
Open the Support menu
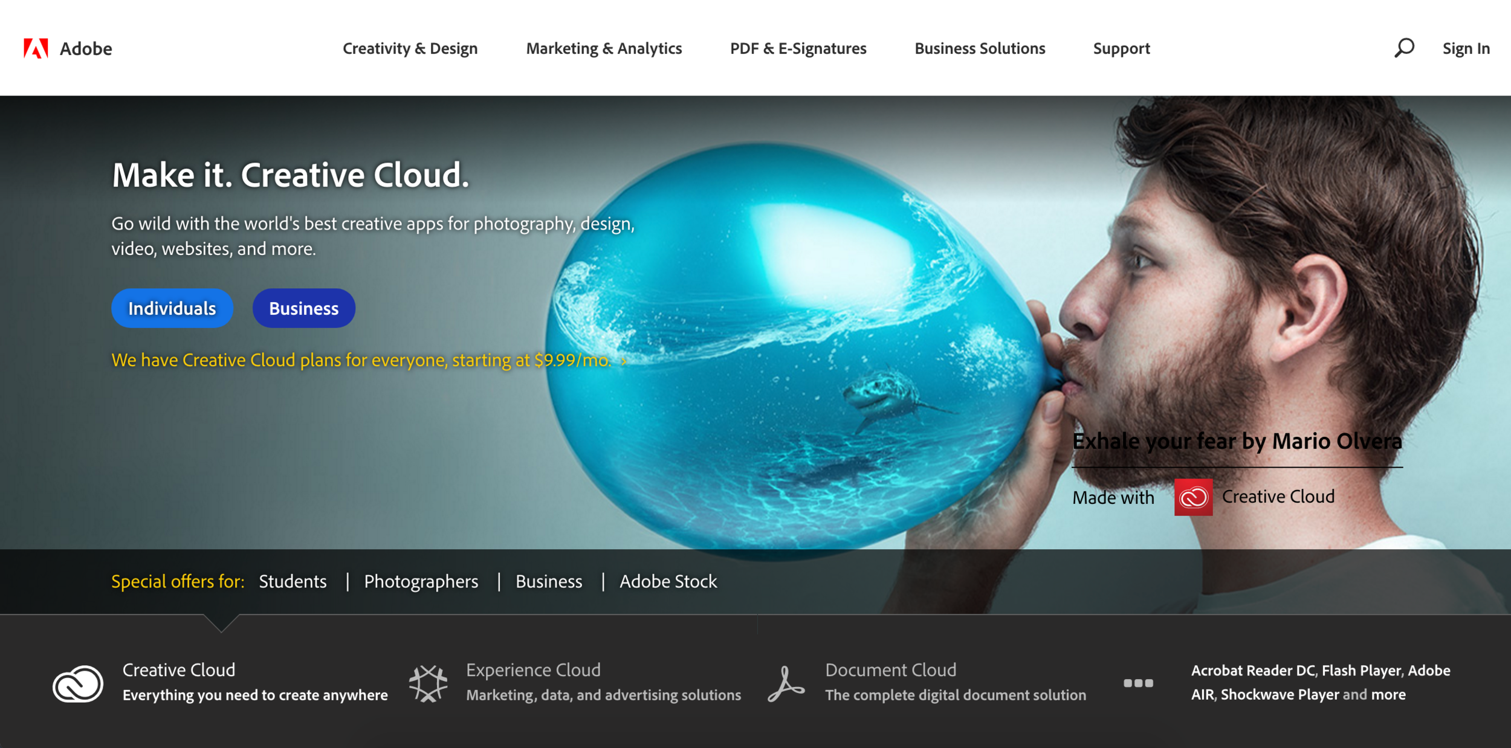1121,48
